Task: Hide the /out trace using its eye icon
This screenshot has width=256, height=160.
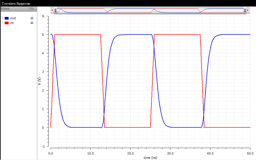Action: point(32,18)
